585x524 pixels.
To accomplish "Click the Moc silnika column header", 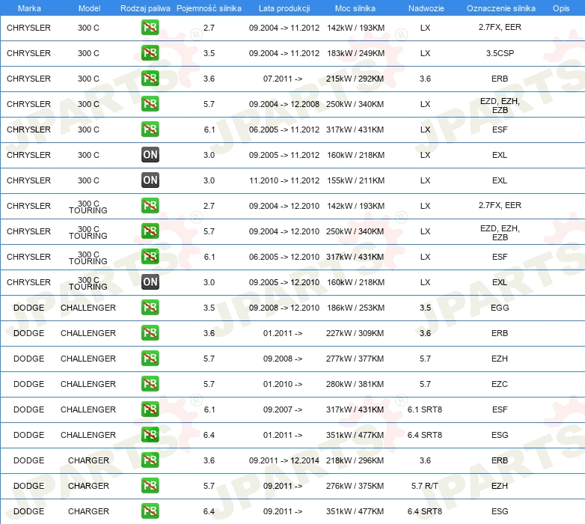I will (x=355, y=7).
